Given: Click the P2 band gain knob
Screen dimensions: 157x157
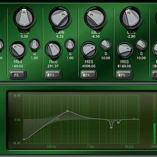Looking at the screenshot, I should [x=24, y=18].
